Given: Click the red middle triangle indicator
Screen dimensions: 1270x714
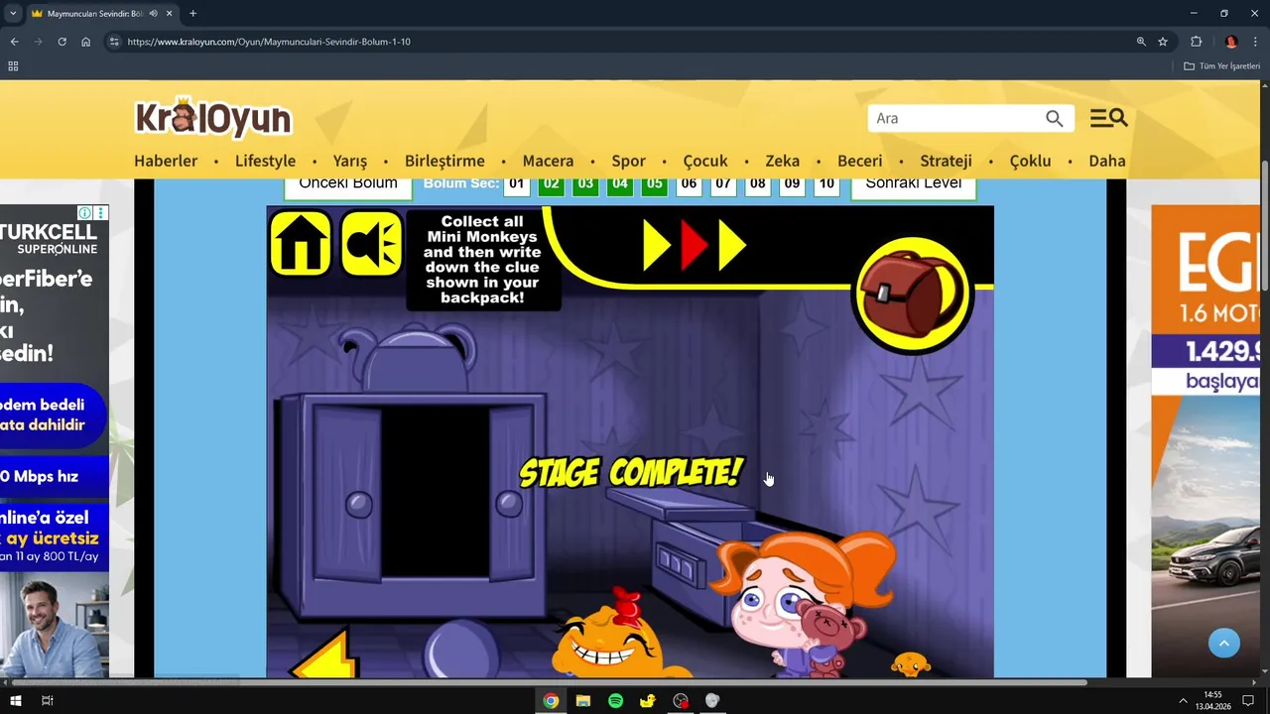Looking at the screenshot, I should coord(694,245).
